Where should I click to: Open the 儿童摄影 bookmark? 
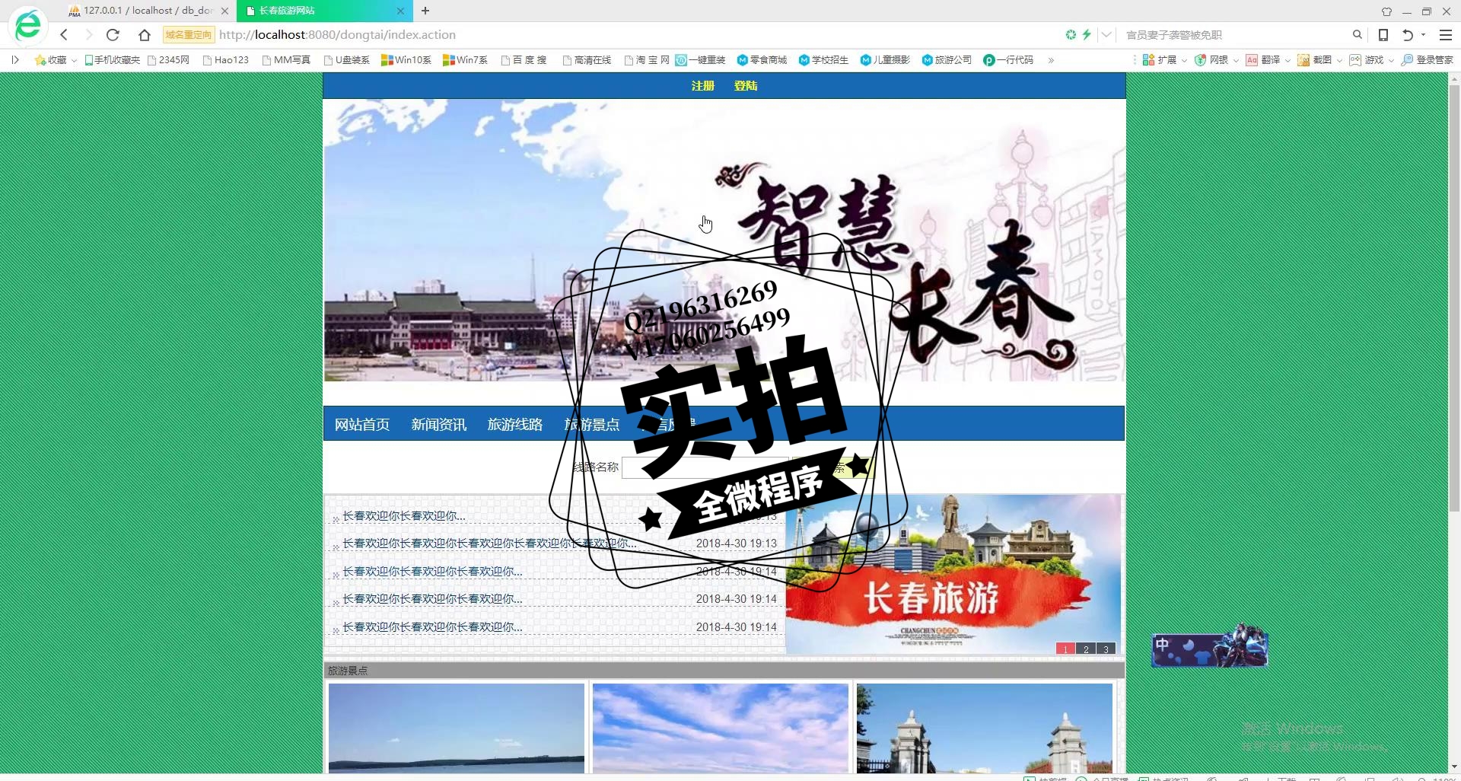pyautogui.click(x=885, y=60)
